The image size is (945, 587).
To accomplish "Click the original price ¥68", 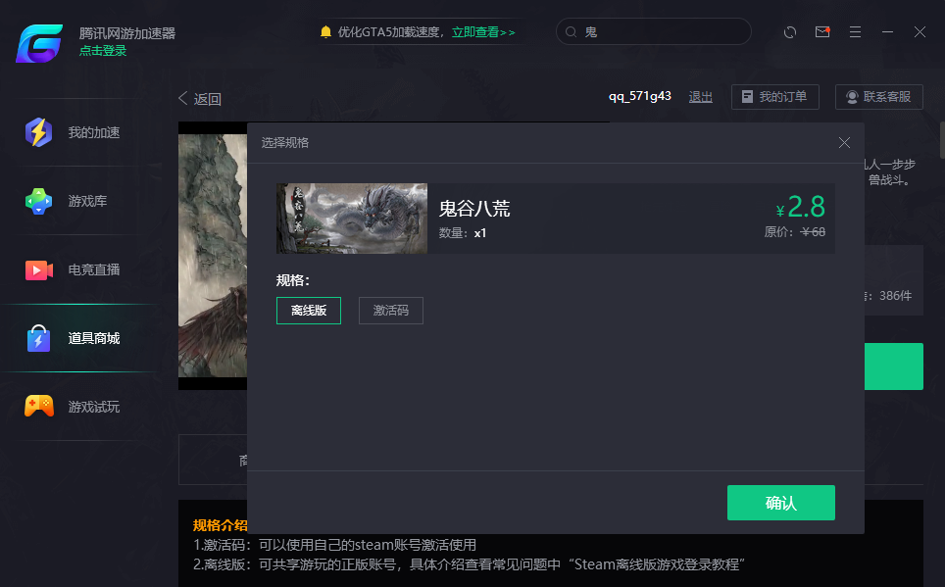I will (813, 232).
